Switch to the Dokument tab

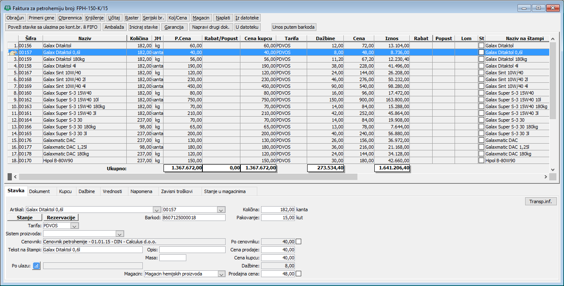point(40,191)
